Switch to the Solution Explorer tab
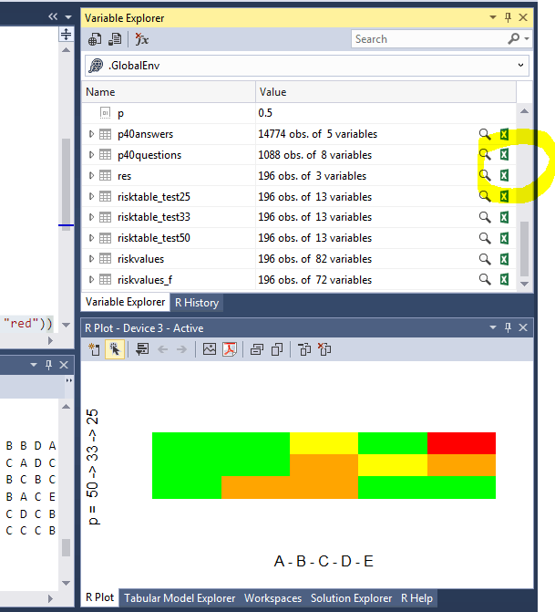Screen dimensions: 555x612 click(351, 598)
